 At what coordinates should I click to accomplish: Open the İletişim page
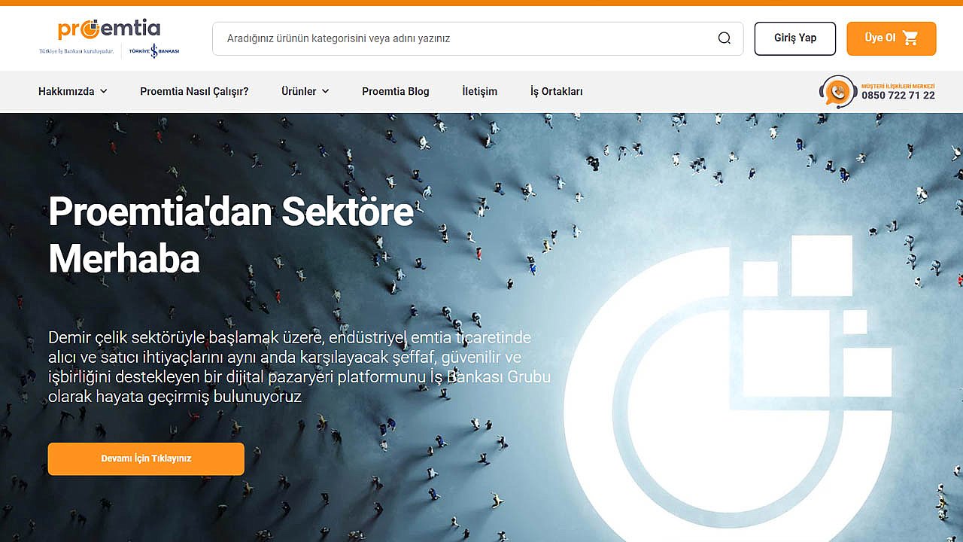coord(480,91)
